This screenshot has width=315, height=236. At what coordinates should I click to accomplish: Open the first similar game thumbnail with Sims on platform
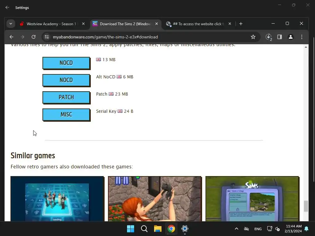[x=57, y=199]
